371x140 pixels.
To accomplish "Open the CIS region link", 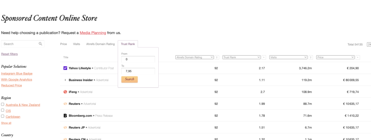I will 8,111.
